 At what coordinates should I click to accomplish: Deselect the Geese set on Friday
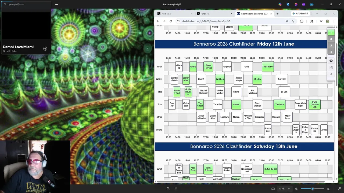tap(236, 105)
